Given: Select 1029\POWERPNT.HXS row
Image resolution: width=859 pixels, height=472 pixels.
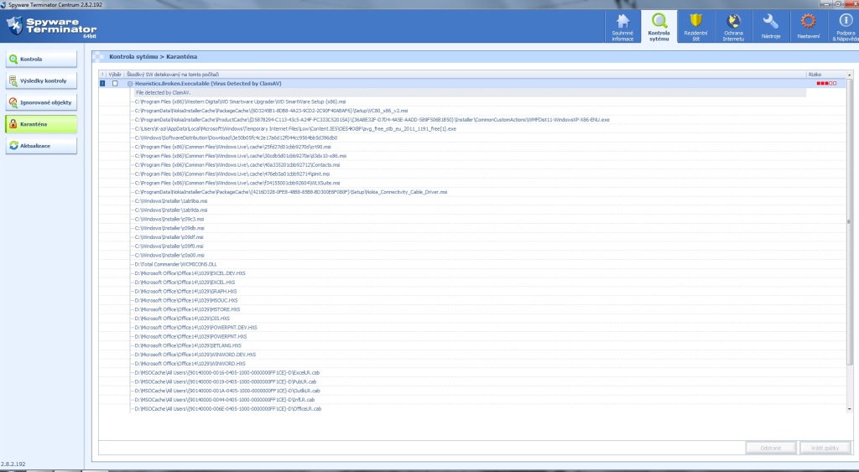Looking at the screenshot, I should click(190, 337).
